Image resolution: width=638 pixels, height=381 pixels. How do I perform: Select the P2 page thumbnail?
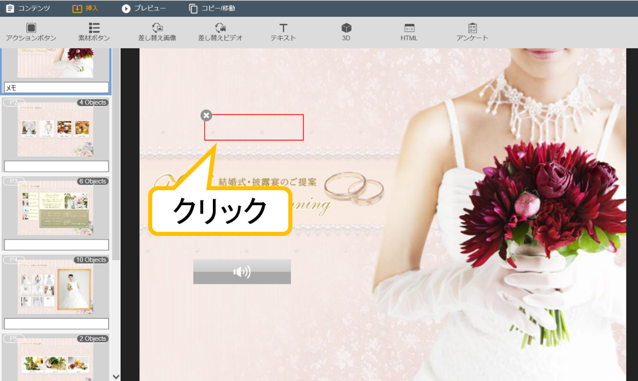point(56,131)
